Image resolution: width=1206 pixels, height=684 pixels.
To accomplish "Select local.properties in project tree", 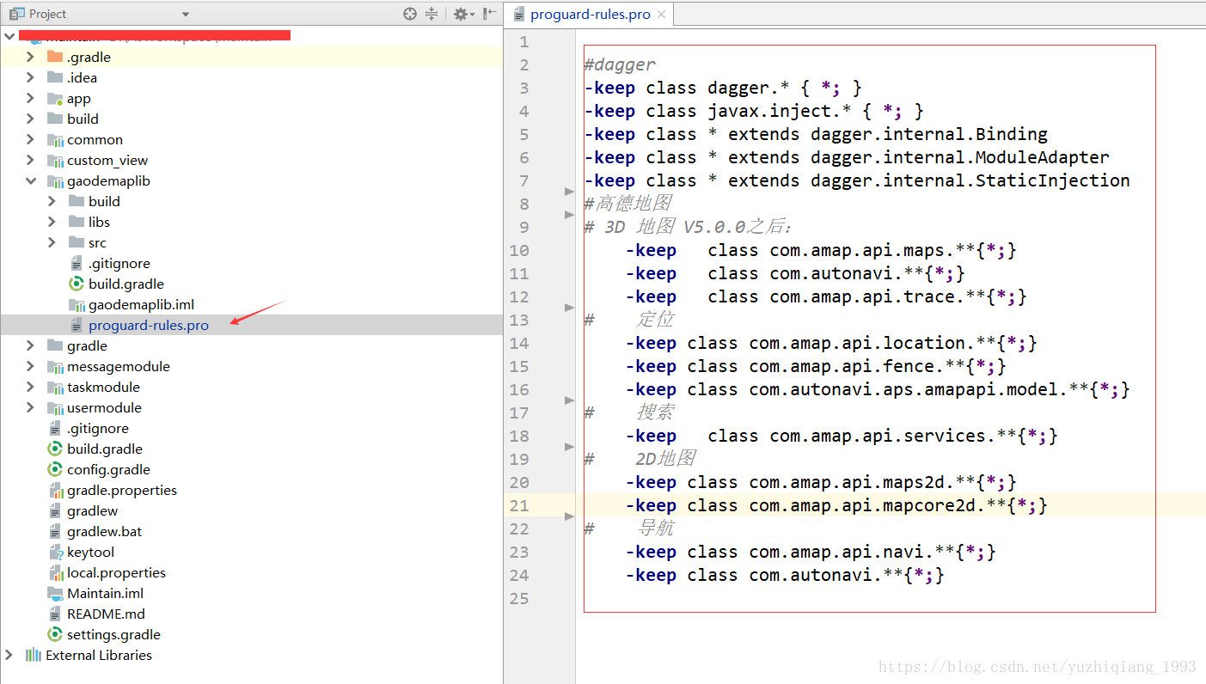I will coord(116,572).
